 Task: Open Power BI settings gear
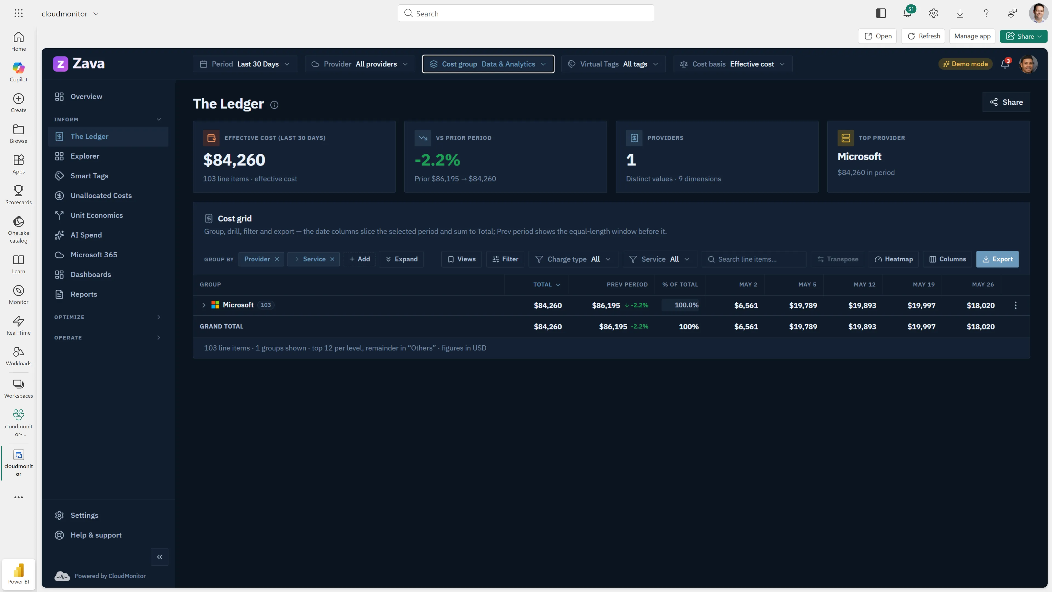[934, 13]
